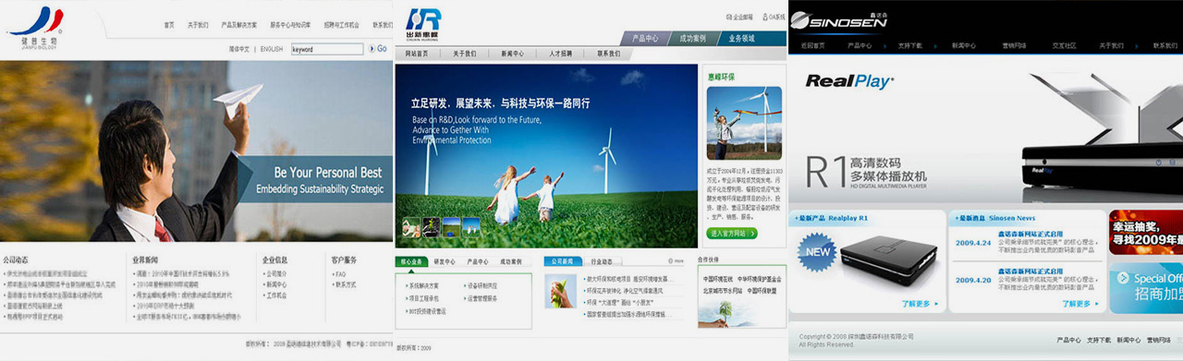Click the Special Offer banner

point(1146,288)
